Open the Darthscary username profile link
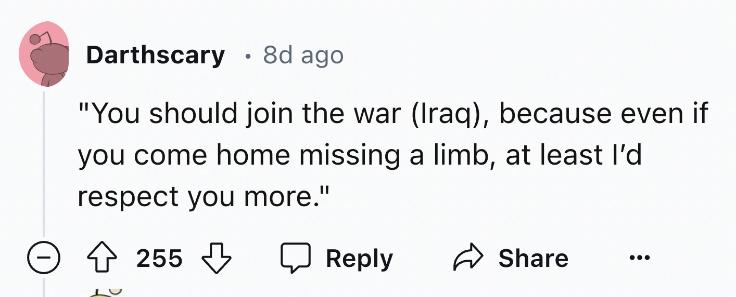Screen dimensions: 736x297 (155, 55)
